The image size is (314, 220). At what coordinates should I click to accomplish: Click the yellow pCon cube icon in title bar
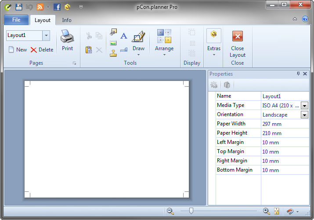68,7
